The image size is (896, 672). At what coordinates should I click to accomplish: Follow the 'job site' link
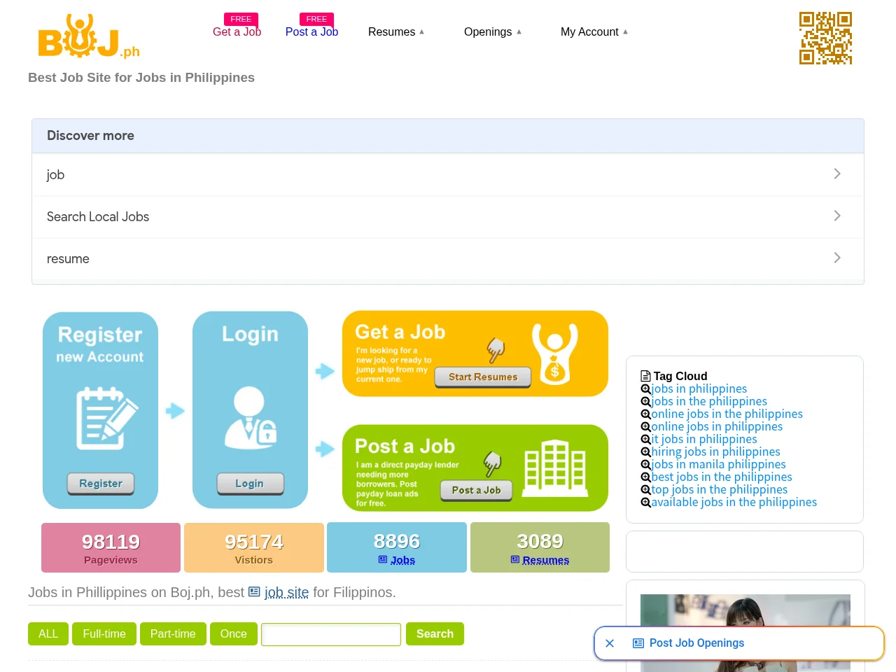286,592
